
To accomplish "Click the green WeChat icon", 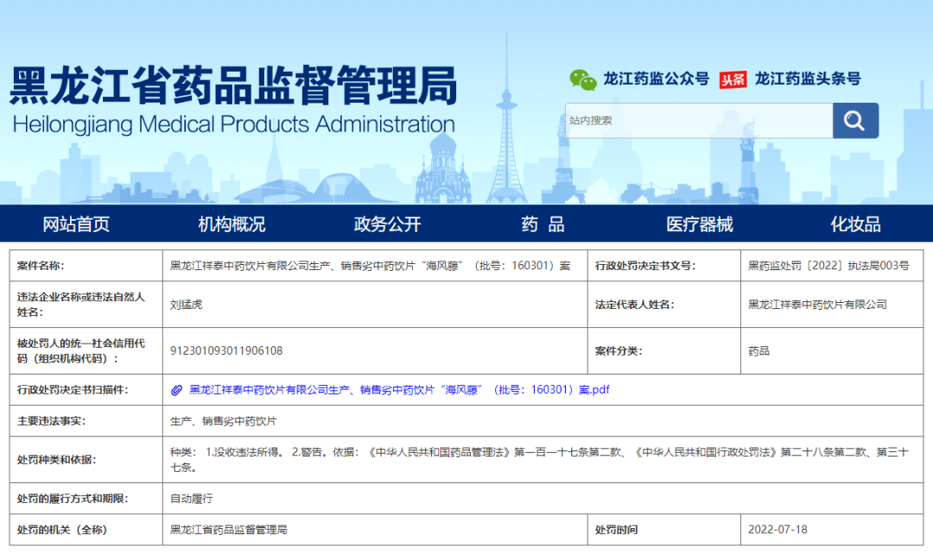I will point(583,79).
